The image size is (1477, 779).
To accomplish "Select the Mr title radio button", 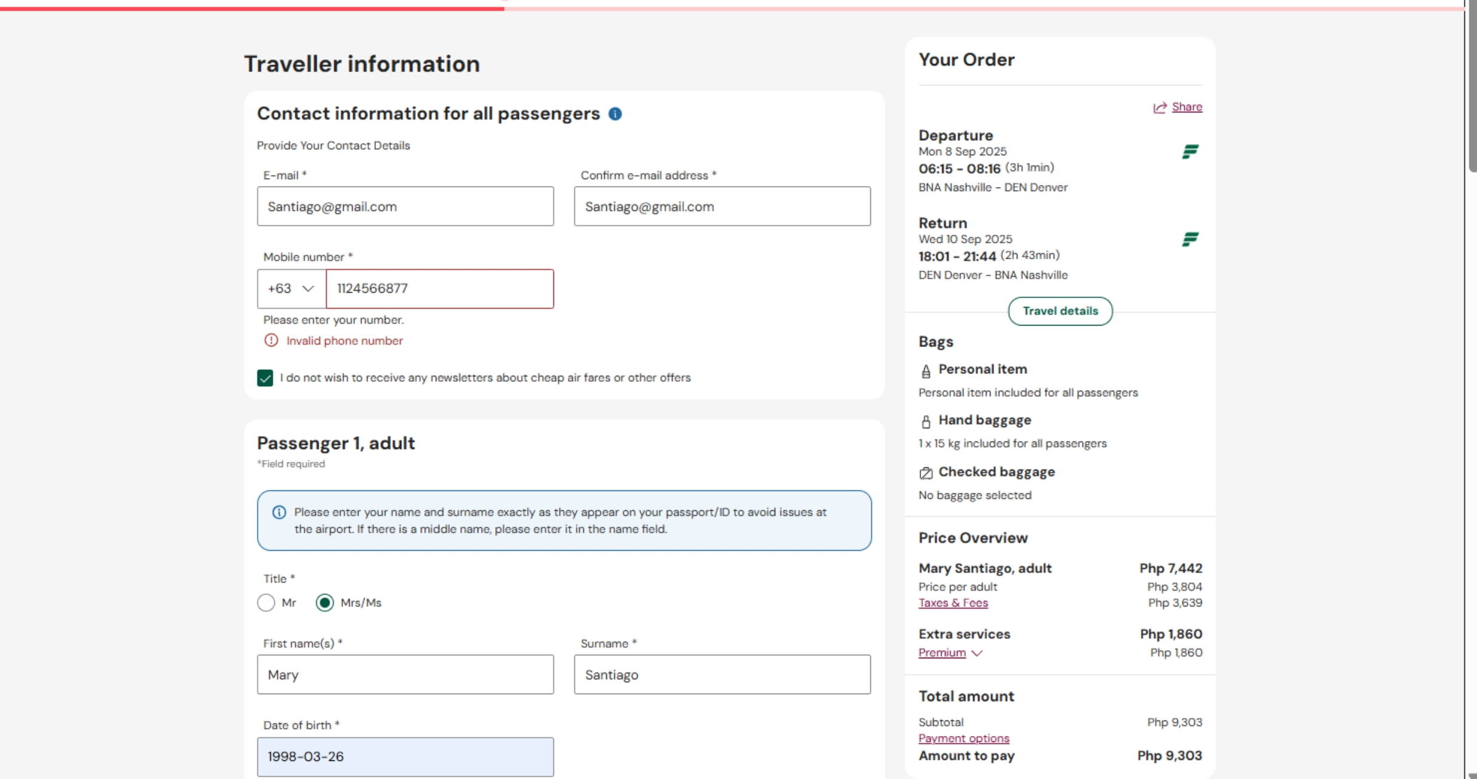I will (266, 603).
